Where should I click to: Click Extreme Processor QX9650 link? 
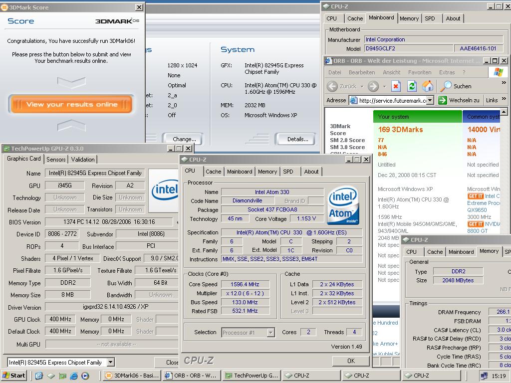[x=483, y=206]
